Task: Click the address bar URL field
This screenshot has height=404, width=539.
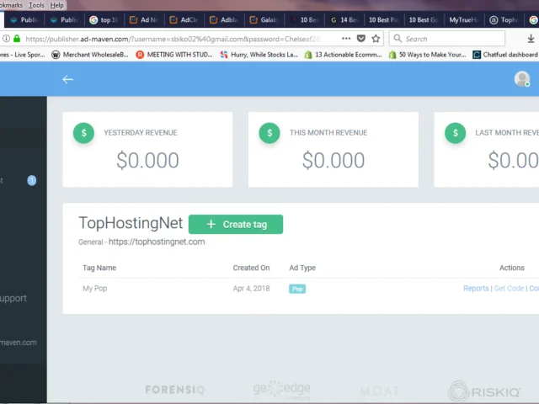Action: [173, 39]
